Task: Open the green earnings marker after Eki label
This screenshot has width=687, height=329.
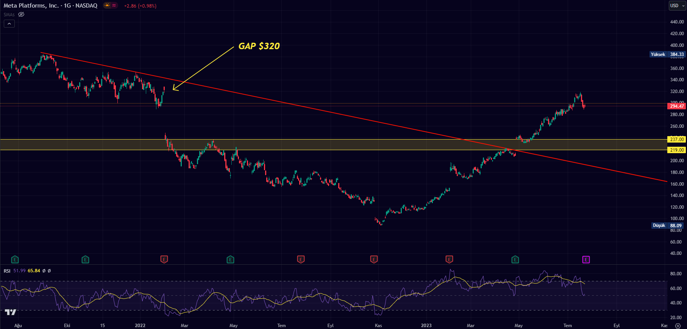Action: 85,259
